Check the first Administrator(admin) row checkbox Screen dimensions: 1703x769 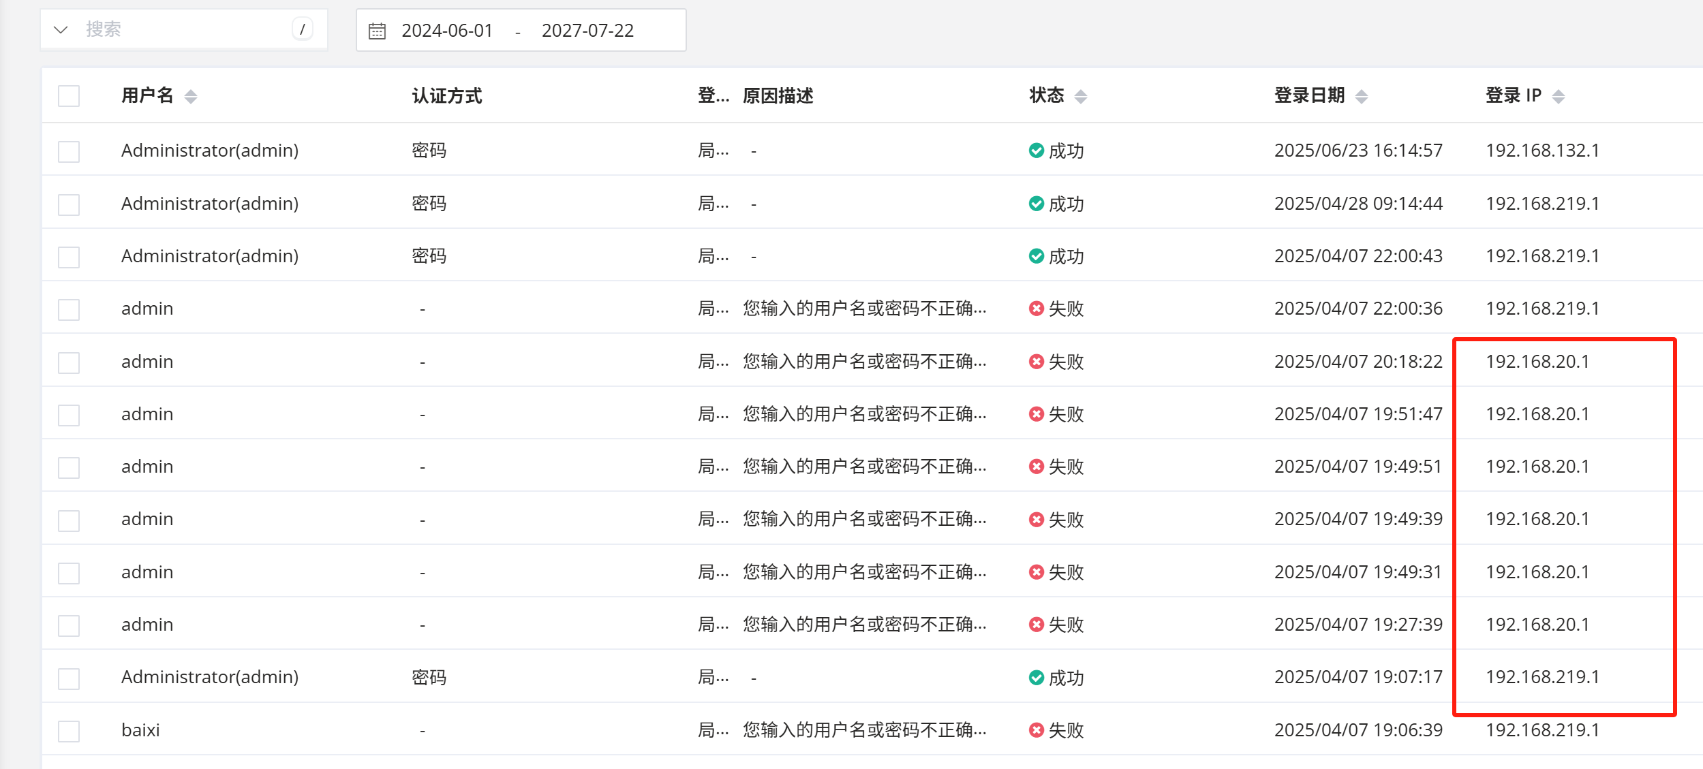point(69,151)
